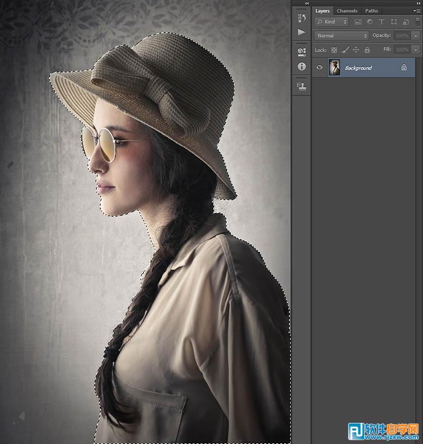Toggle lock position move icon

pyautogui.click(x=356, y=50)
